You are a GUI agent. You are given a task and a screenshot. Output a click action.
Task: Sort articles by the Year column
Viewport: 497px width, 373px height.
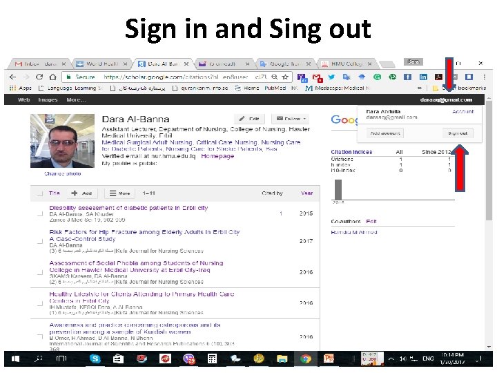(306, 193)
